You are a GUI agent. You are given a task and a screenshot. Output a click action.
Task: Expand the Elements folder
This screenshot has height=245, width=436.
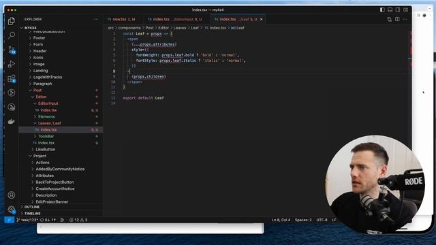(x=61, y=116)
